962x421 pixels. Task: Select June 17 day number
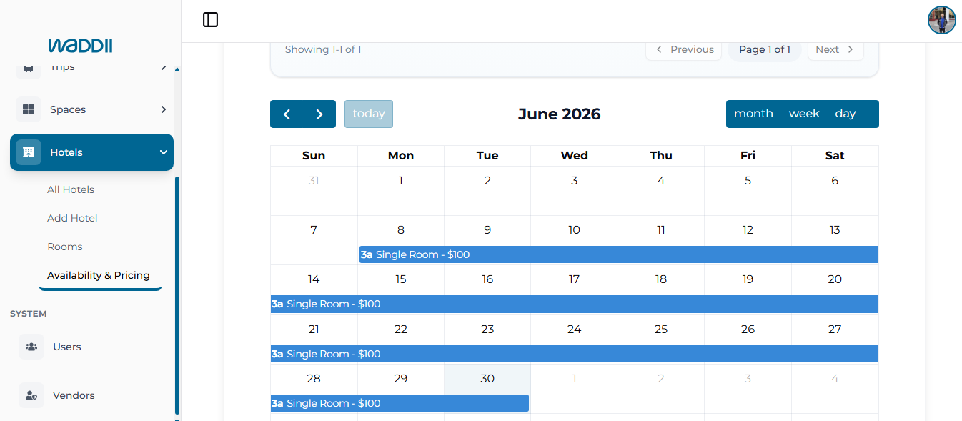[x=574, y=279]
